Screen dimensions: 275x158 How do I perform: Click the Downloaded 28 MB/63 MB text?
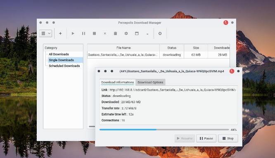pos(121,102)
